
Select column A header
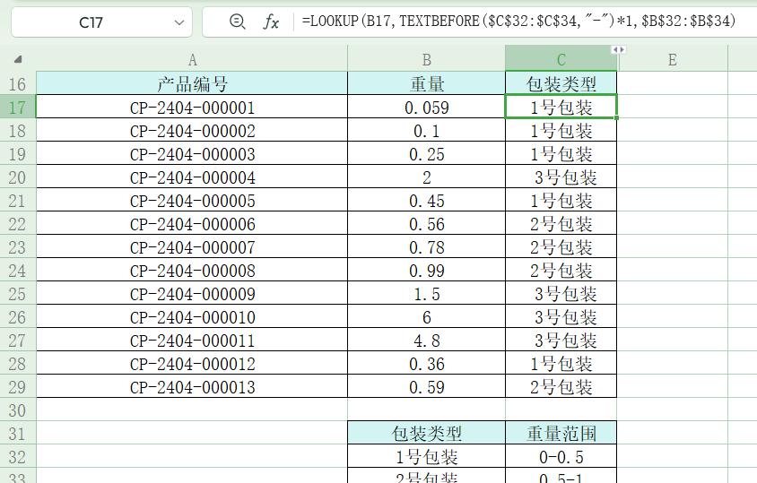tap(192, 59)
